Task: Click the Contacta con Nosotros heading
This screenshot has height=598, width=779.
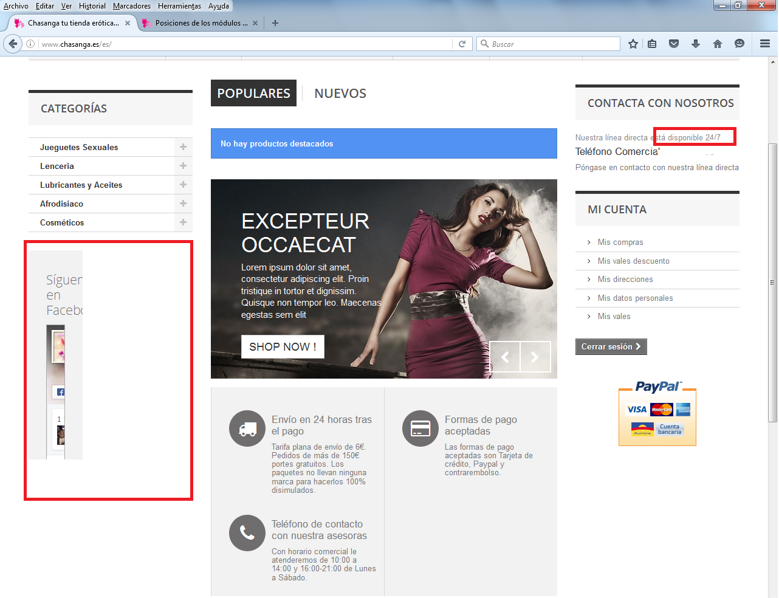Action: coord(661,103)
